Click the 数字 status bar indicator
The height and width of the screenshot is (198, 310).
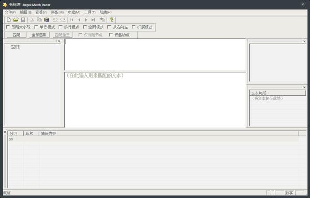tap(289, 193)
